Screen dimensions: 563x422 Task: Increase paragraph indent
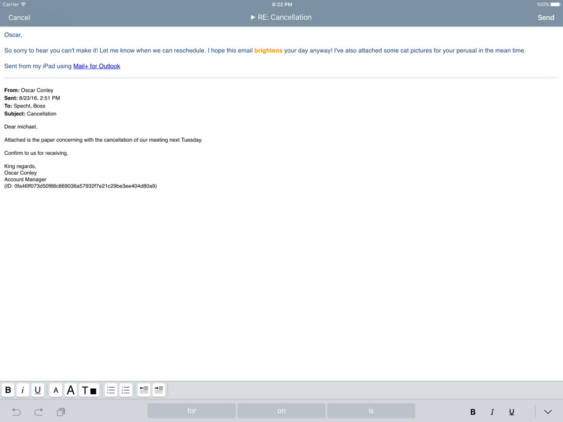coord(159,390)
